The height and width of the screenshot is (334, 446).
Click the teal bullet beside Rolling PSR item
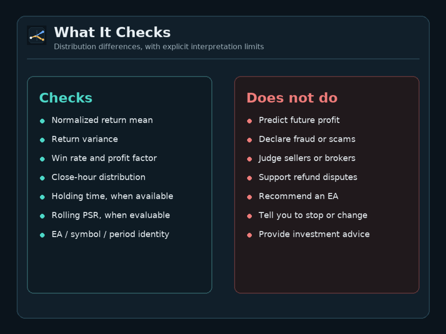point(42,216)
